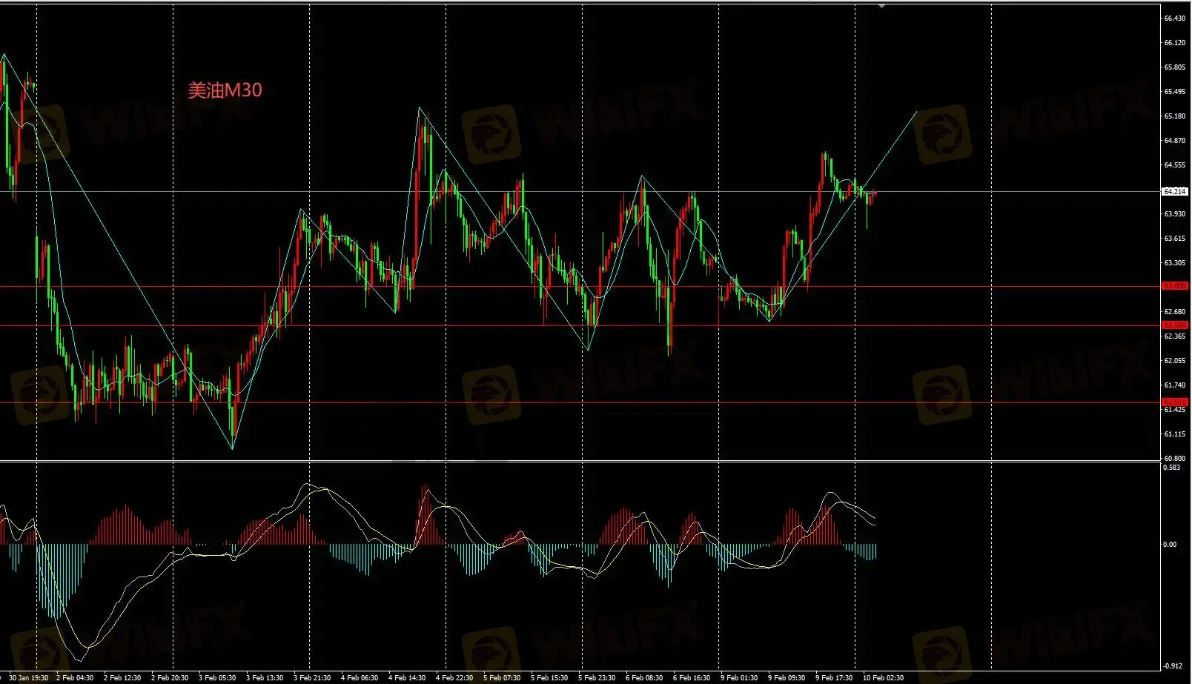Image resolution: width=1192 pixels, height=684 pixels.
Task: Click the 10 Feb 02:30 time label
Action: click(883, 678)
